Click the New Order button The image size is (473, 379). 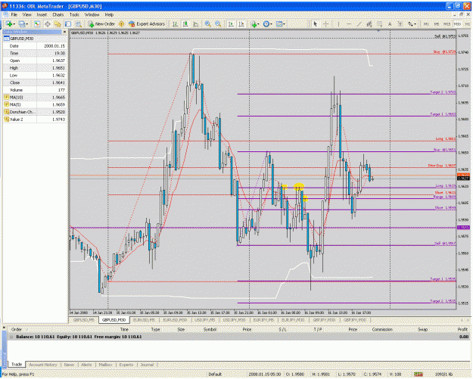point(101,23)
